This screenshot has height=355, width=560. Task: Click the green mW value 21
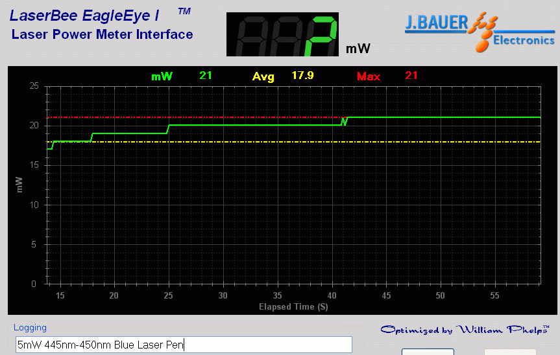tap(206, 76)
